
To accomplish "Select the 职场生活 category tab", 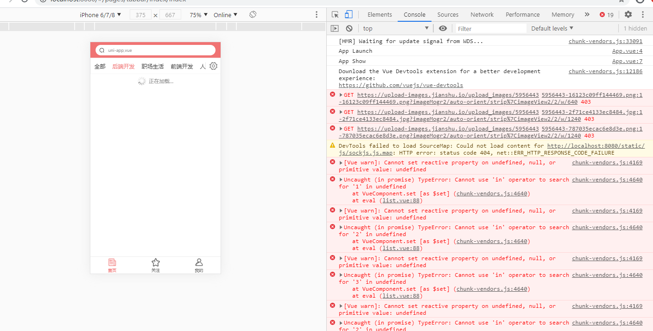I will pos(152,67).
